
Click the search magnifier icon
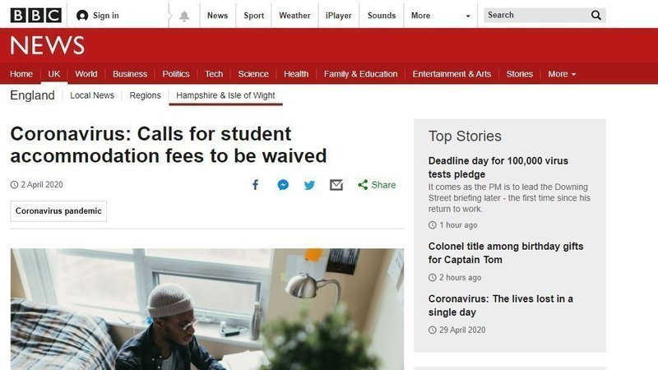(x=595, y=16)
